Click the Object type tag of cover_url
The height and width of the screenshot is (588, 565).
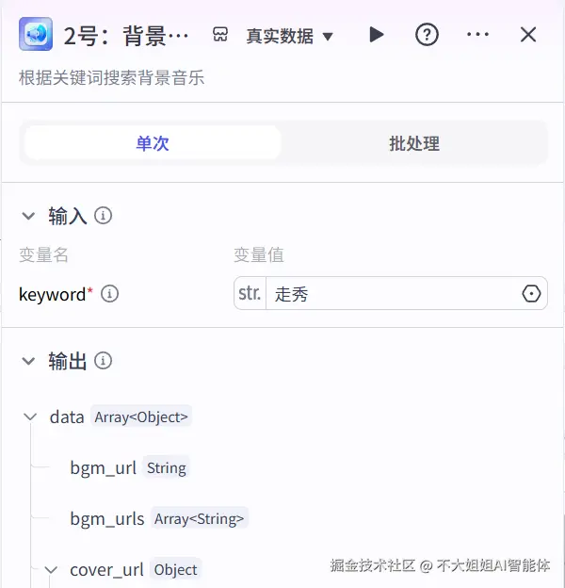(x=176, y=569)
